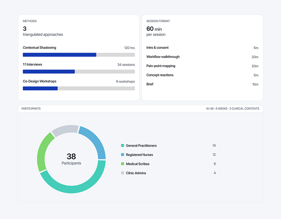This screenshot has height=219, width=281.
Task: Click the 20m duration for Workflow walkthrough
Action: (x=255, y=57)
